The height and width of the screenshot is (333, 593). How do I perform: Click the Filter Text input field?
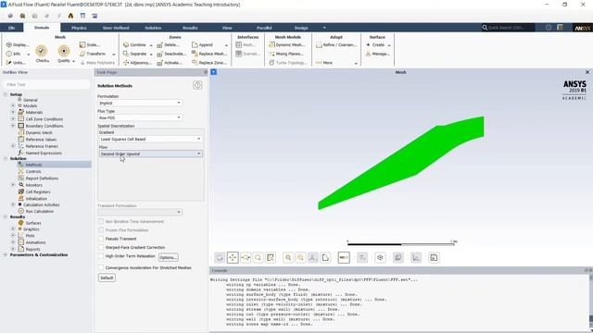pyautogui.click(x=46, y=84)
